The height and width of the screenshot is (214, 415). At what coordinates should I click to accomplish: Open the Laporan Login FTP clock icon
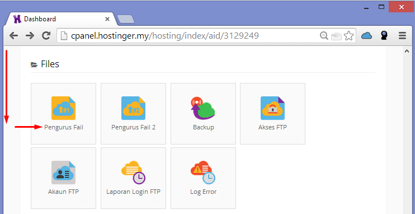133,173
